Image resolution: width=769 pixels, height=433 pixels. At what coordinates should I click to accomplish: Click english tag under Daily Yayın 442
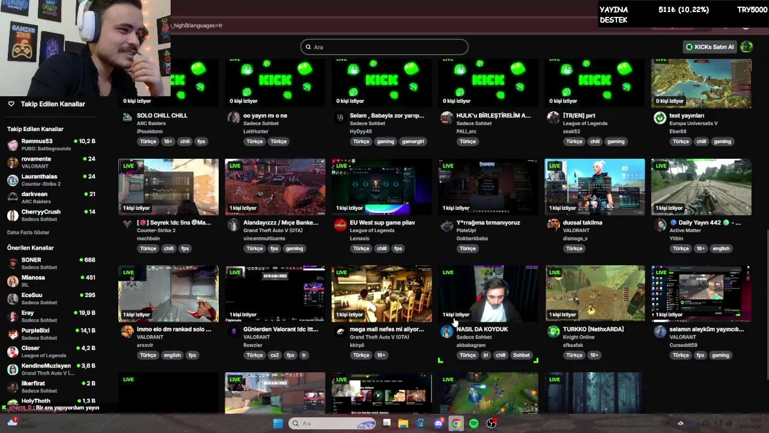pyautogui.click(x=721, y=248)
